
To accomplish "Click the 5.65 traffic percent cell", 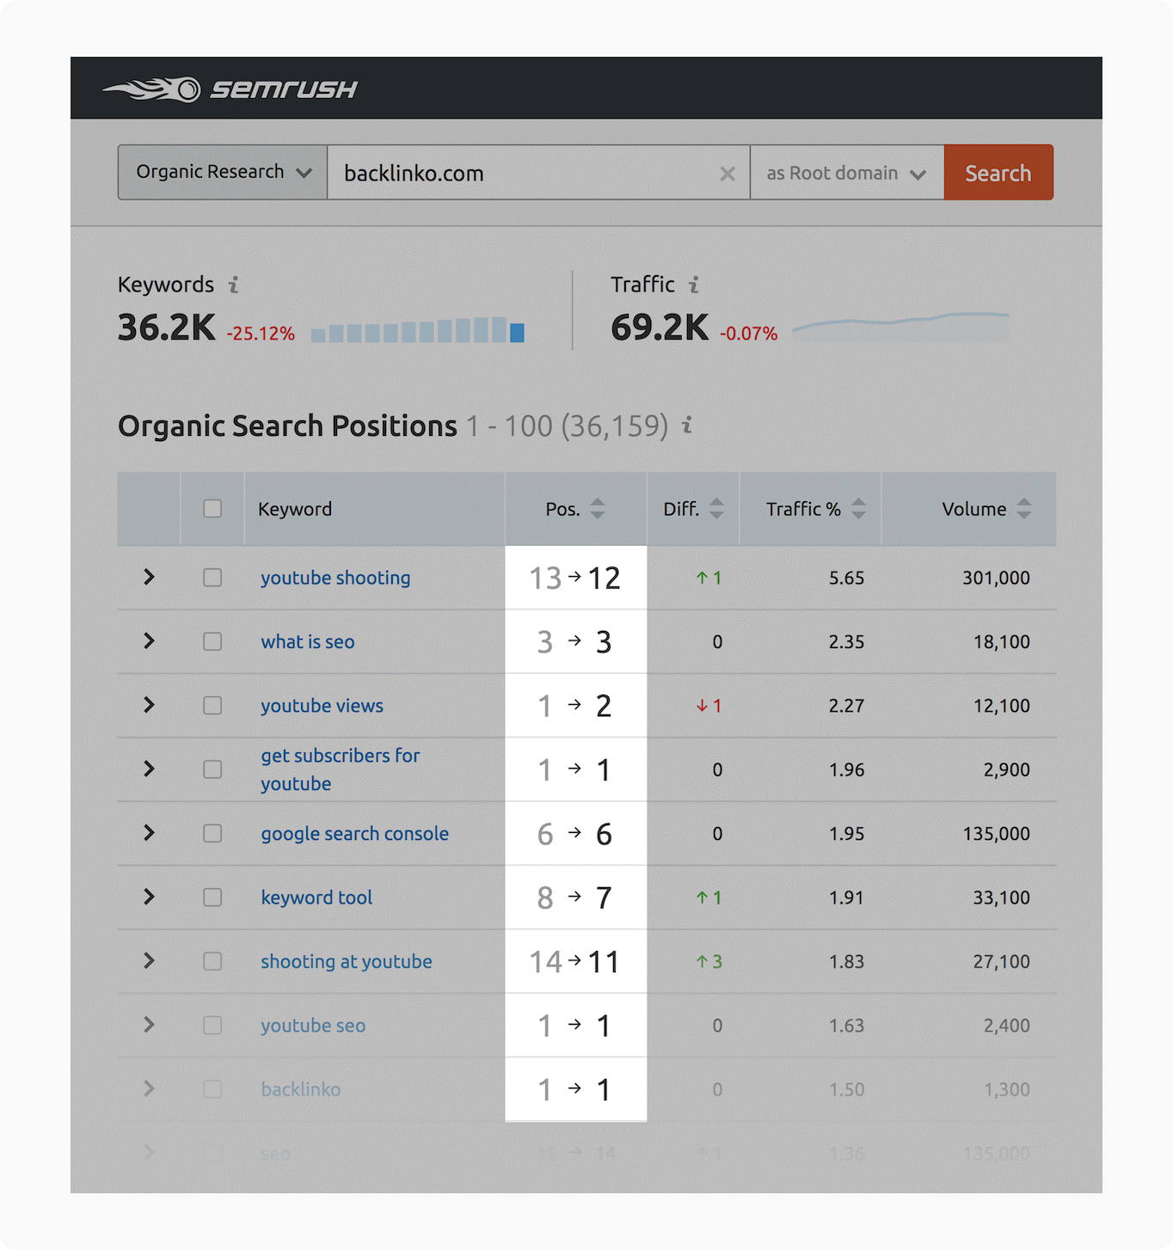I will click(846, 578).
